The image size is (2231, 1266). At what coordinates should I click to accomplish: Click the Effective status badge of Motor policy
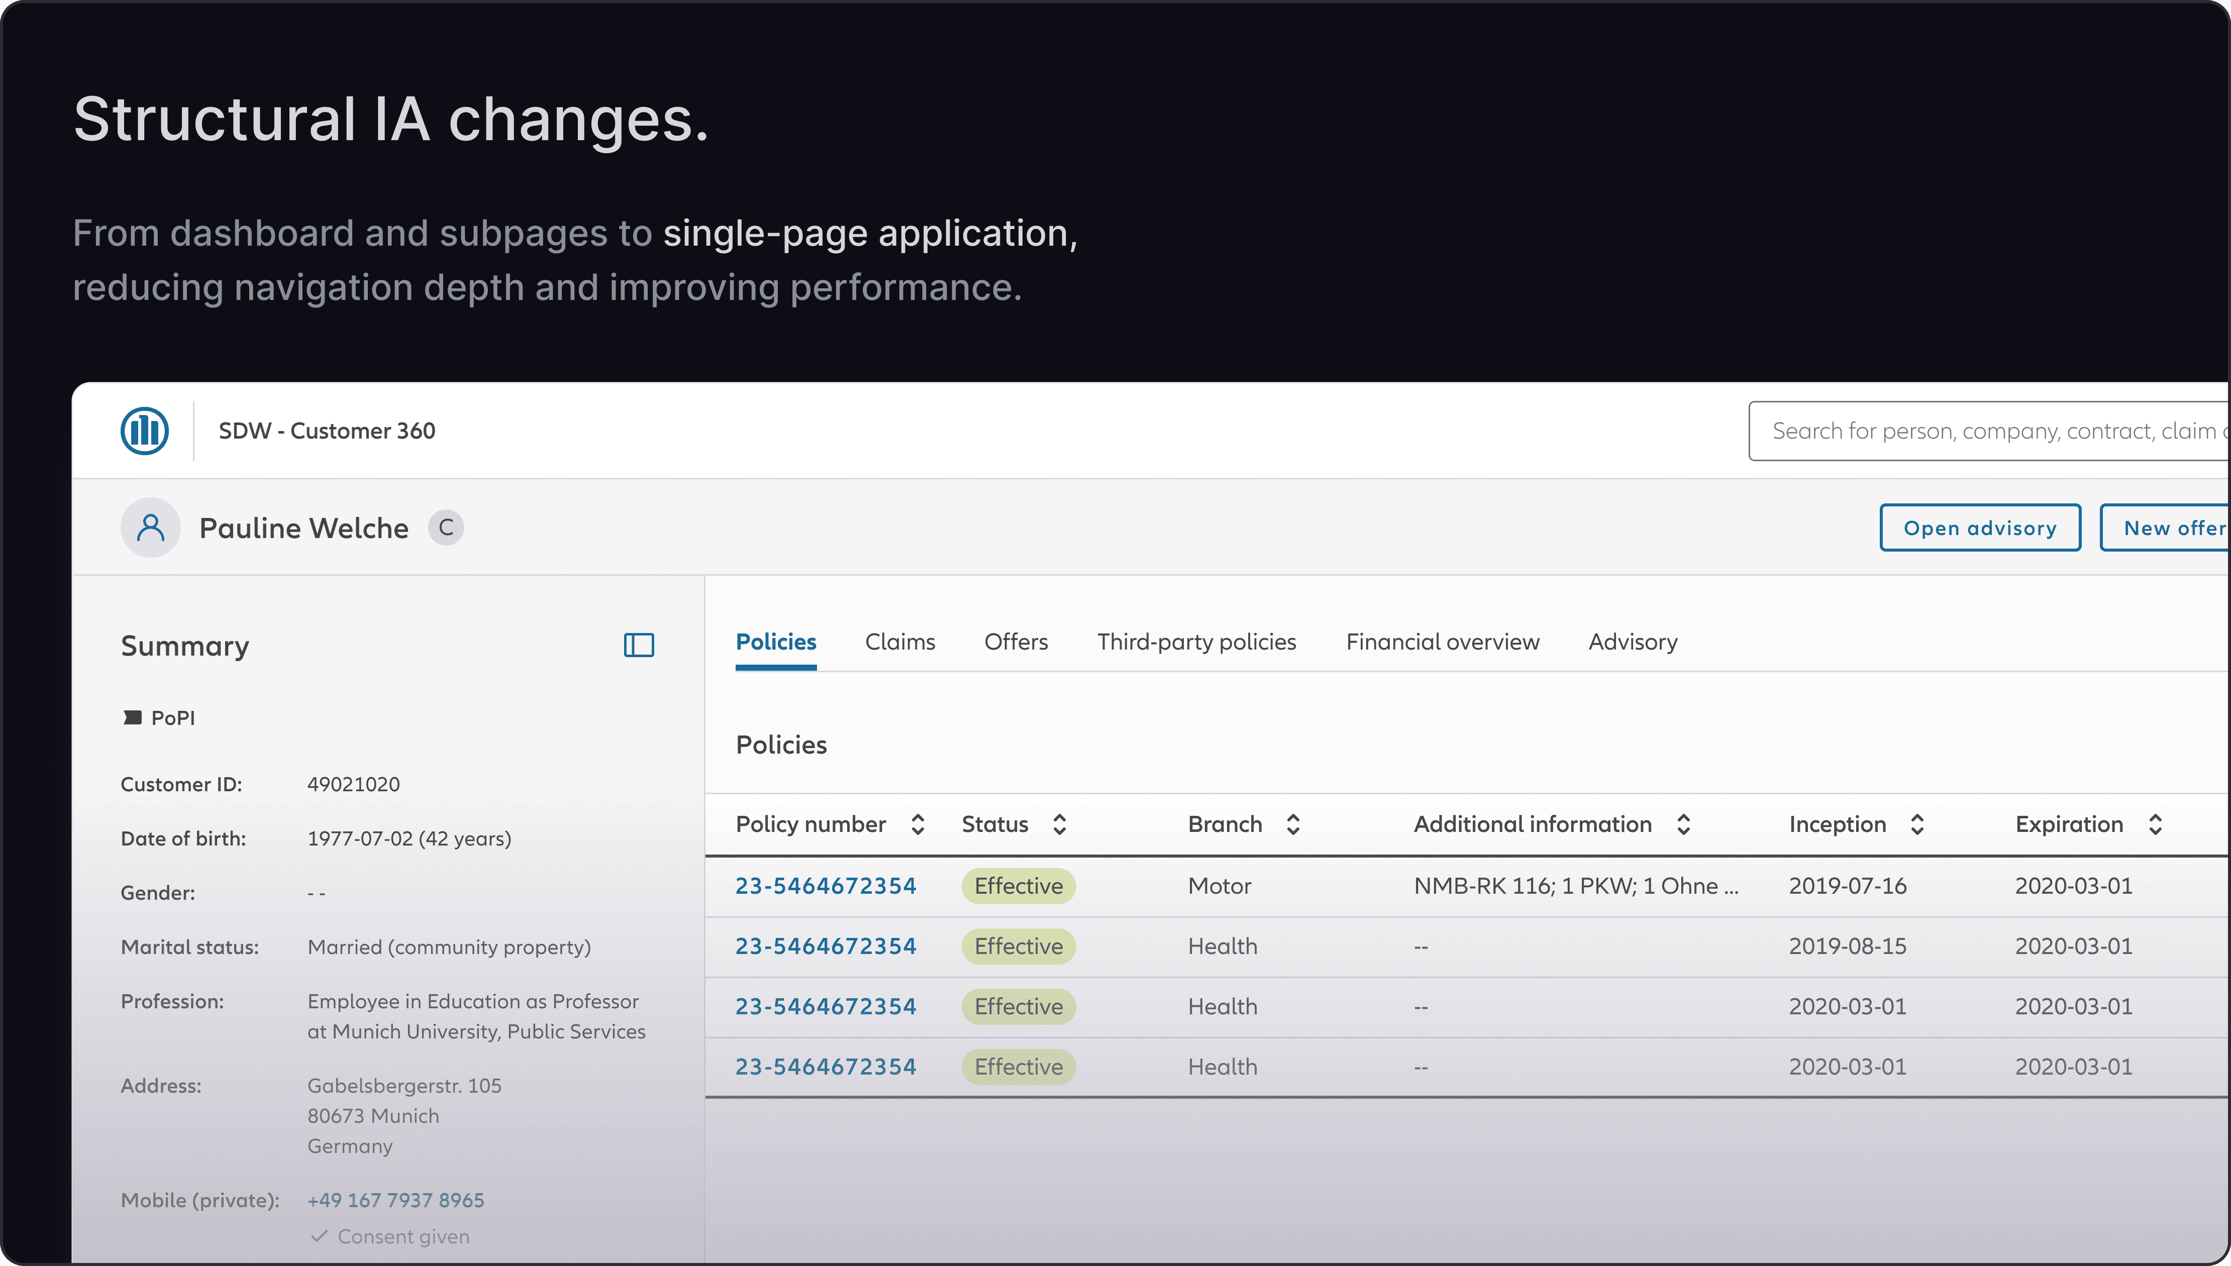click(x=1018, y=886)
